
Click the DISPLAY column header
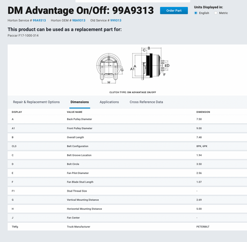17,112
